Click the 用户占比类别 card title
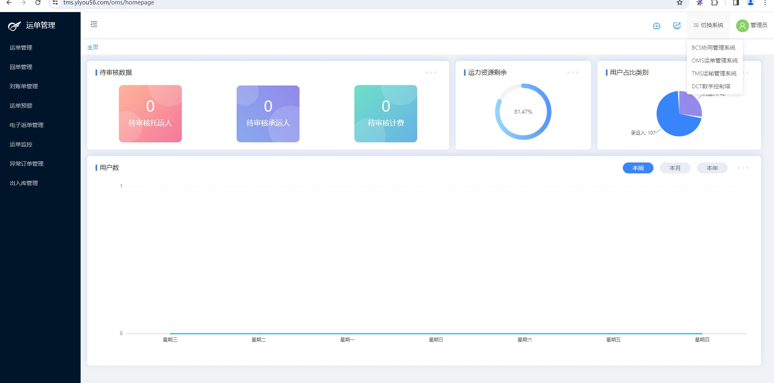The width and height of the screenshot is (774, 383). [629, 73]
